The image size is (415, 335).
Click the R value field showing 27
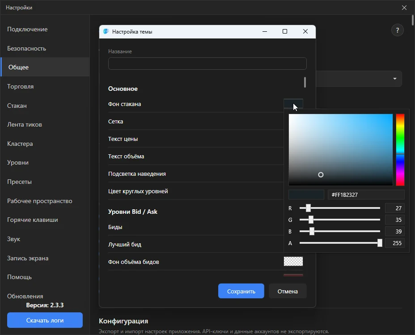tap(394, 208)
